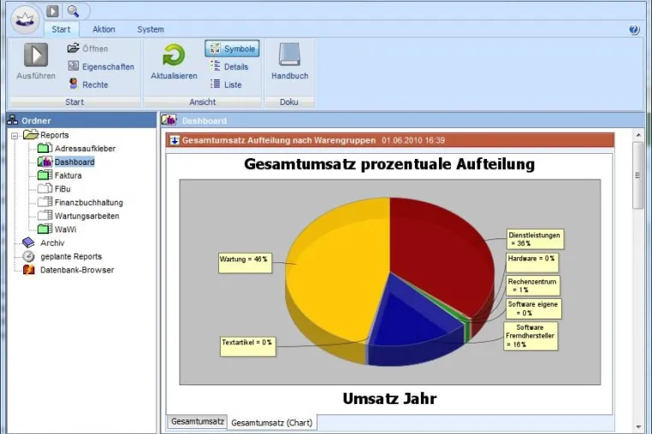This screenshot has height=434, width=652.
Task: Open the Eigenschaften properties option
Action: coord(101,67)
